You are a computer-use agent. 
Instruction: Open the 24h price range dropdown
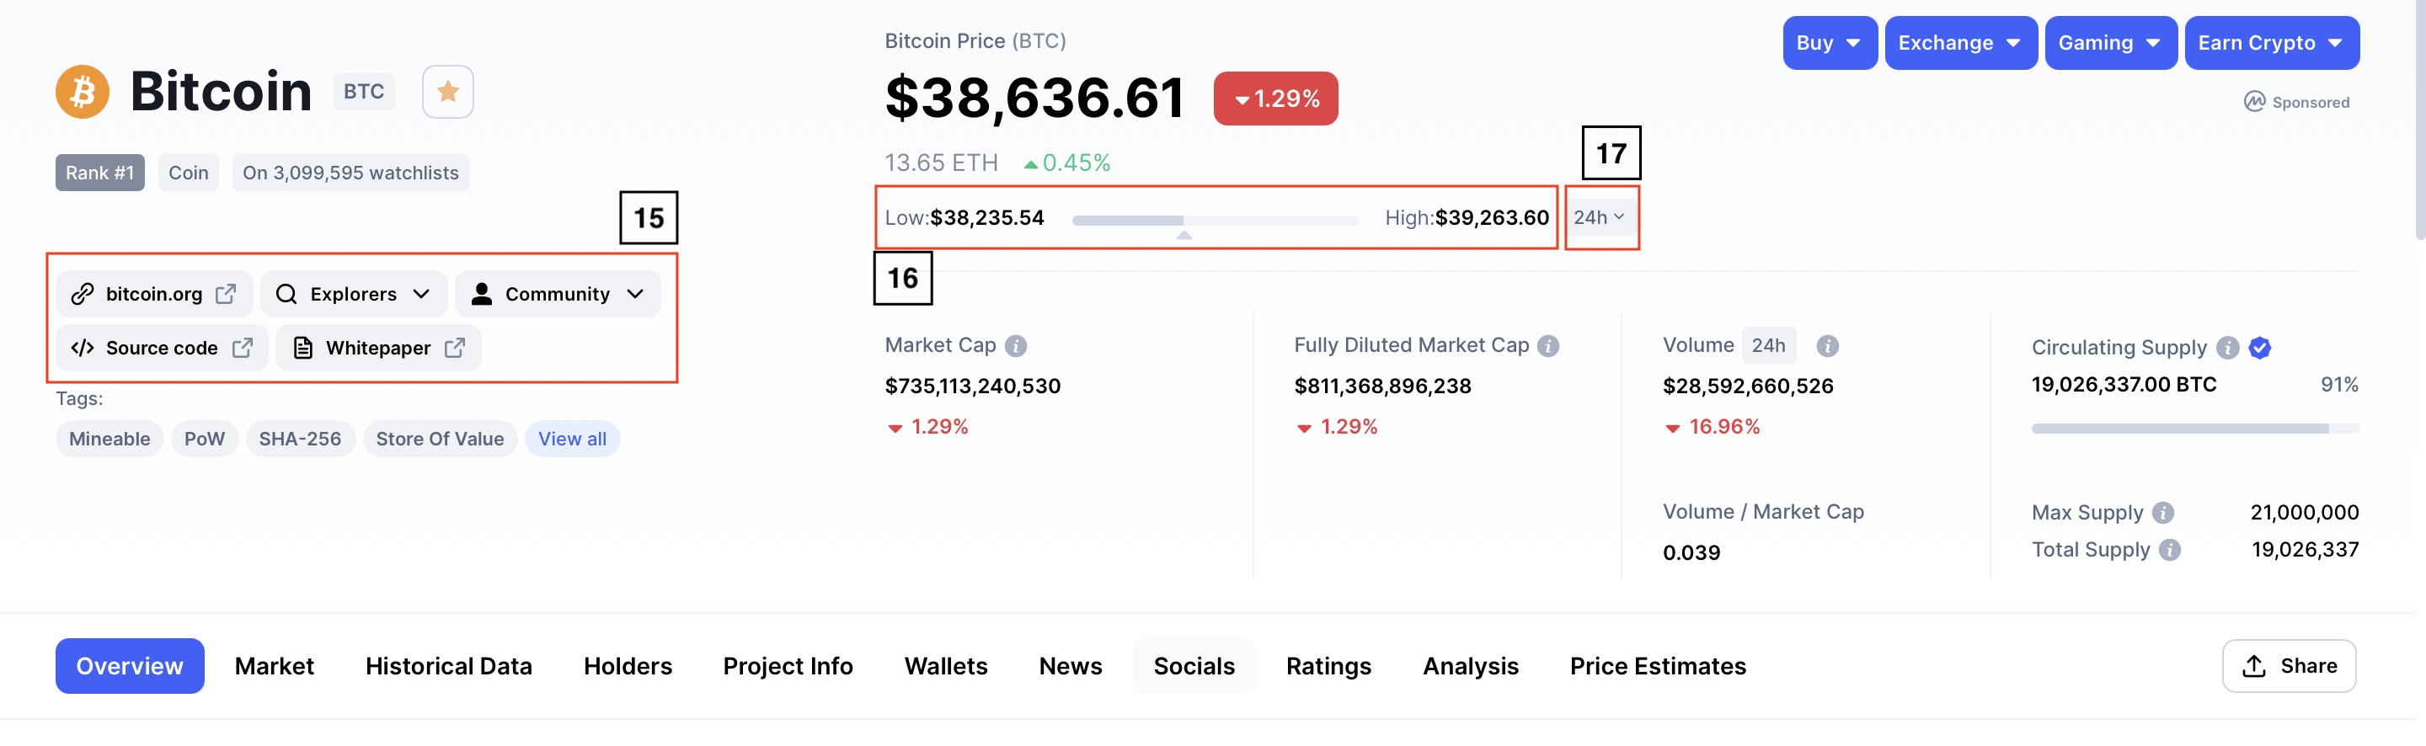[x=1599, y=217]
